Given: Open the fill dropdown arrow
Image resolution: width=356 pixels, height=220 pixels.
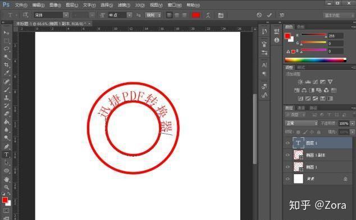Looking at the screenshot, I should (353, 132).
